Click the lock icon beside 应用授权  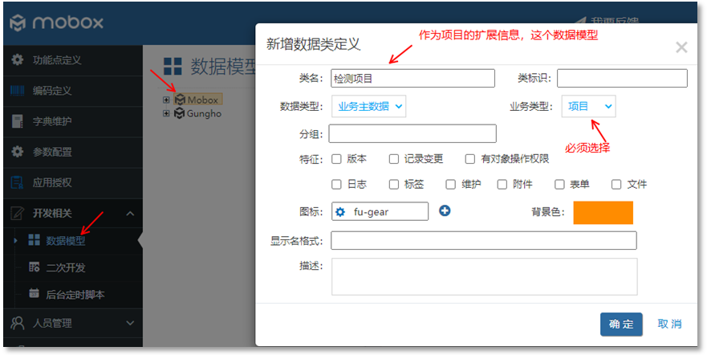click(x=17, y=182)
